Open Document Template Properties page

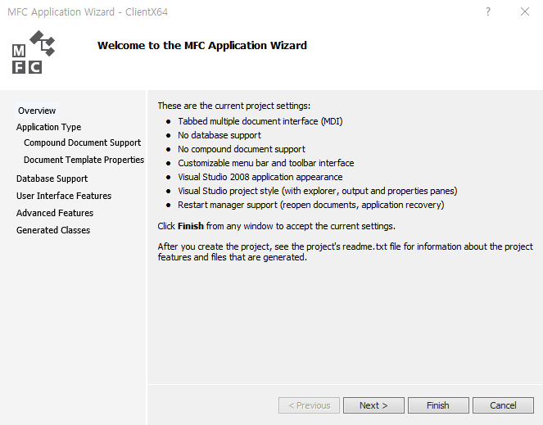[84, 160]
